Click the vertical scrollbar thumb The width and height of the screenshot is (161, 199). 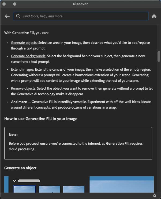click(159, 56)
